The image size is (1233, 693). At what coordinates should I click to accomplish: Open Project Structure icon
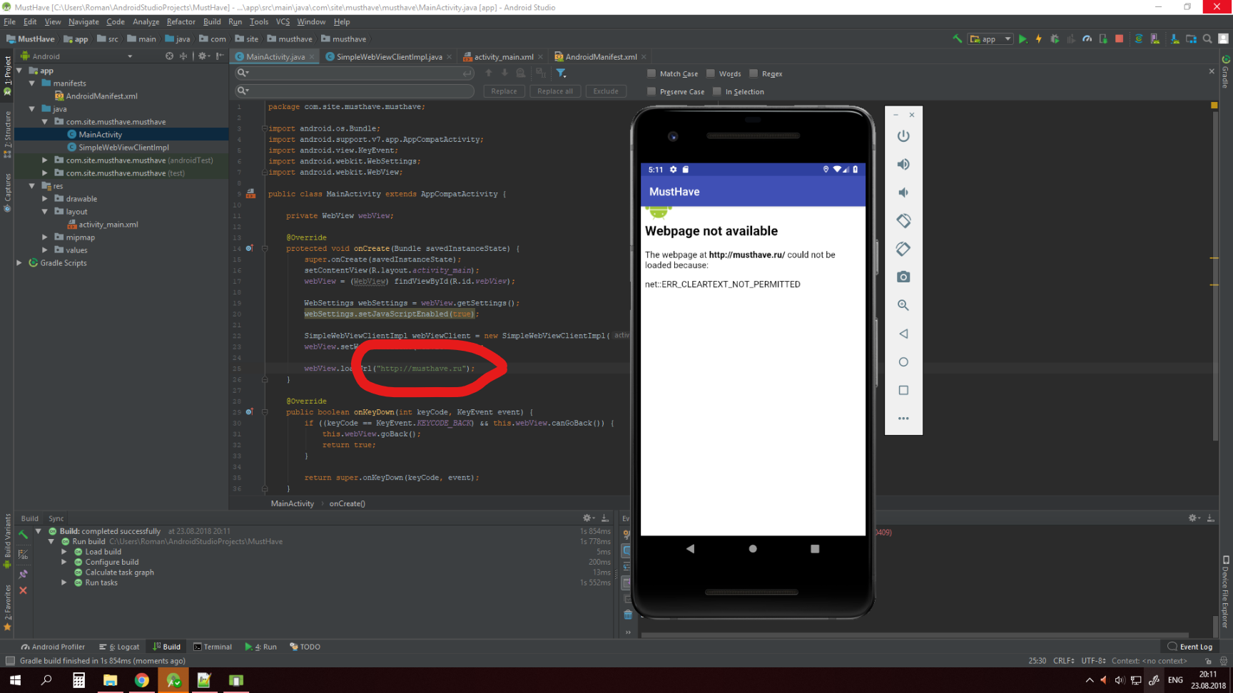tap(1191, 39)
